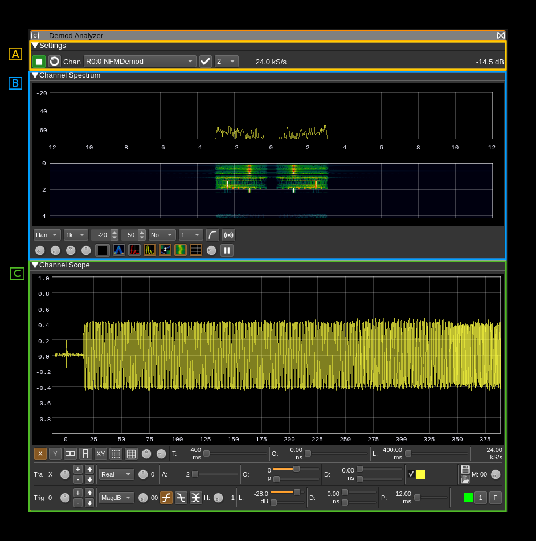Screen dimensions: 536x541
Task: Select both edges trigger
Action: pos(196,498)
